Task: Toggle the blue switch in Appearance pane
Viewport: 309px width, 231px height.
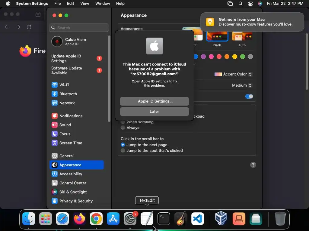Action: (x=249, y=97)
